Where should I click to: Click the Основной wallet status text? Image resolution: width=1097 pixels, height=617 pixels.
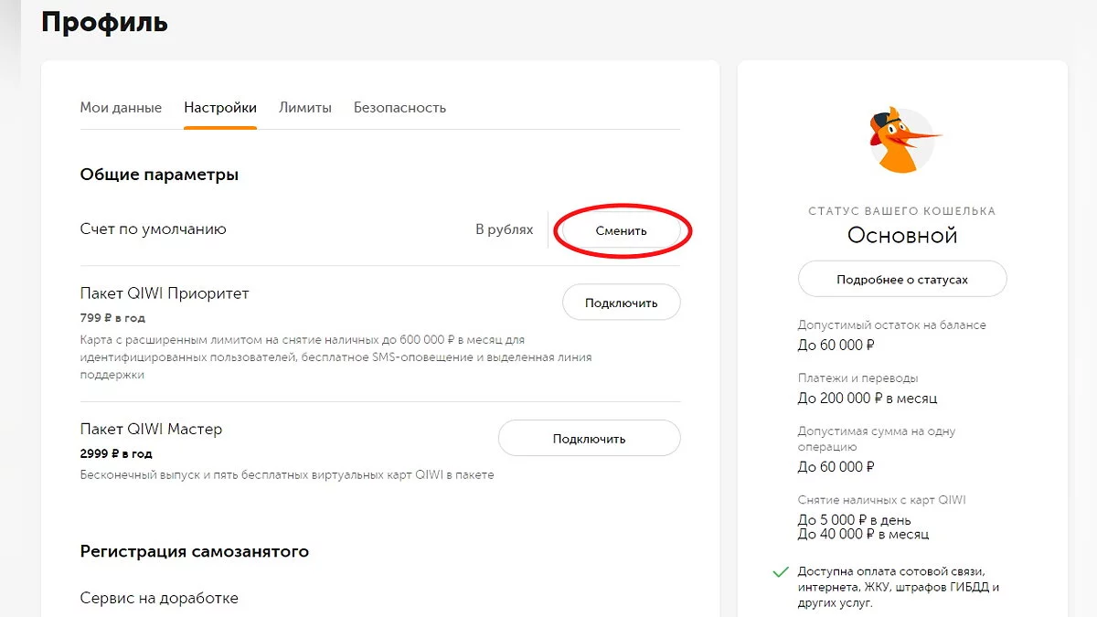click(x=901, y=236)
